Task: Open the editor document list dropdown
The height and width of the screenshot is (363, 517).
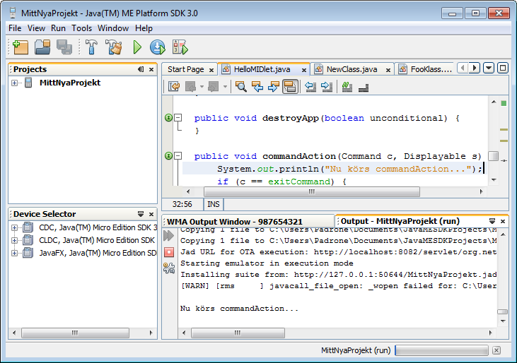Action: point(488,68)
